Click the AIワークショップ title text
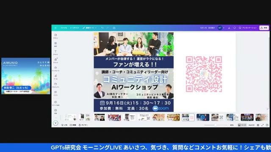The height and width of the screenshot is (152, 271). 135,87
